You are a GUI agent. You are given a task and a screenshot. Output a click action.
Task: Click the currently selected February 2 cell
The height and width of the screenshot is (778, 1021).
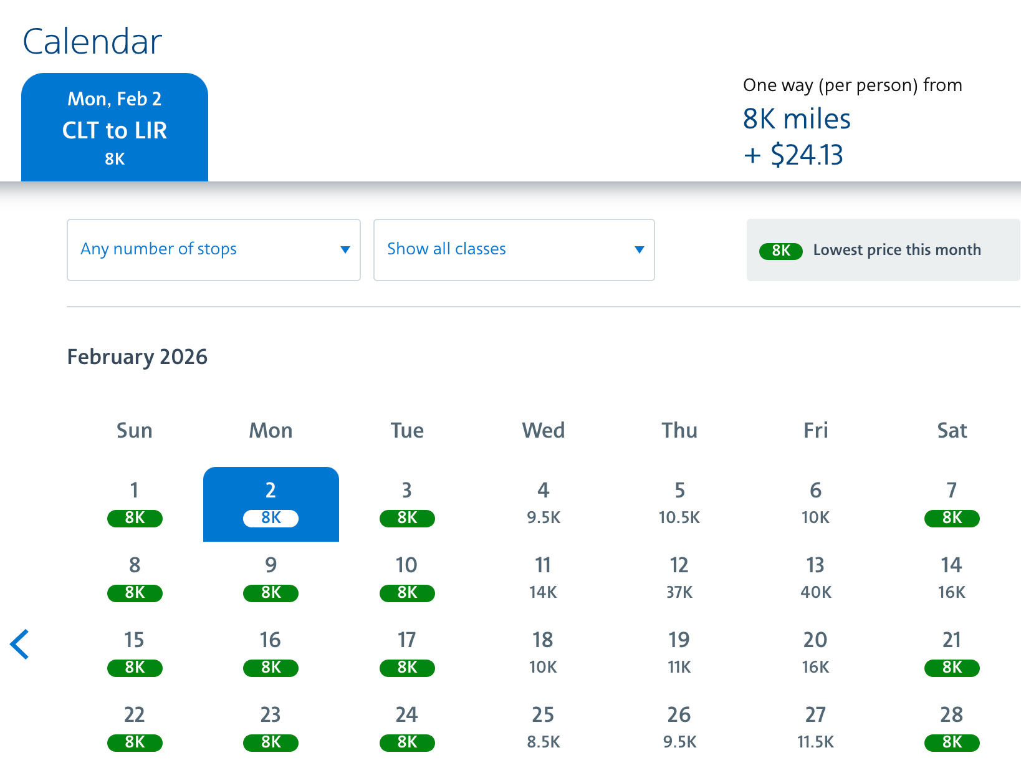(271, 504)
